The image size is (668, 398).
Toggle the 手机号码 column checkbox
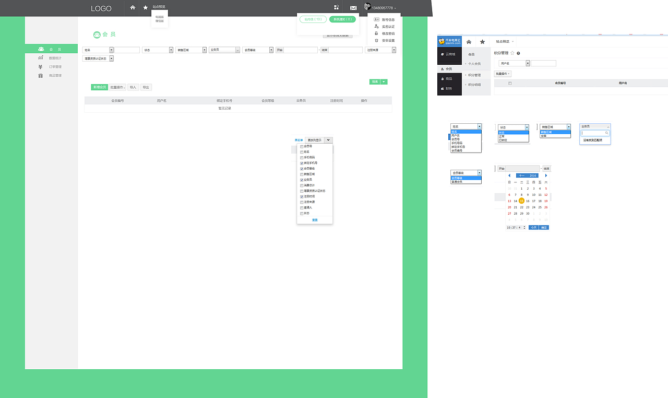click(302, 157)
